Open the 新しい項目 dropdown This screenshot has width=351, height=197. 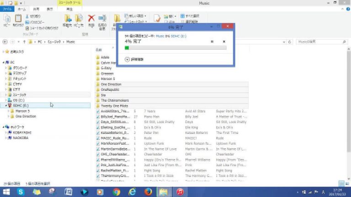point(135,16)
